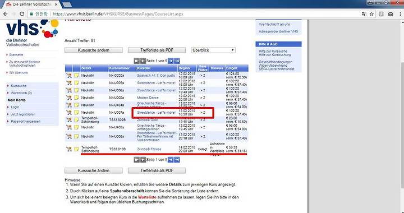This screenshot has height=213, width=404.
Task: Open note icon for Modern Dance row
Action: click(x=76, y=98)
